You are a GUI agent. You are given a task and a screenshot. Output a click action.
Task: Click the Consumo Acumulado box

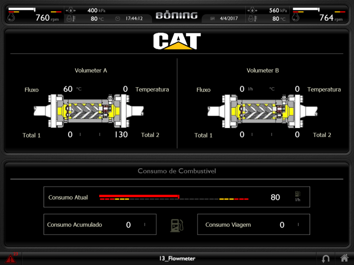pyautogui.click(x=100, y=225)
